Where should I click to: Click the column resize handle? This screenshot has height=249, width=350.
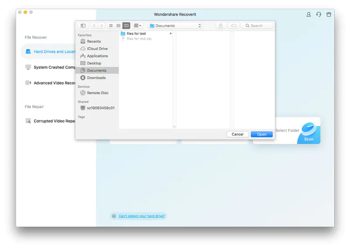pos(174,126)
